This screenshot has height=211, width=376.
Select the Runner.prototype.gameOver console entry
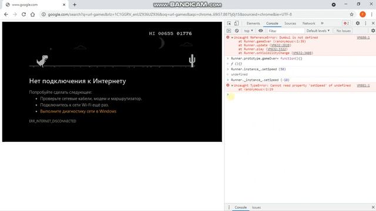coord(266,59)
